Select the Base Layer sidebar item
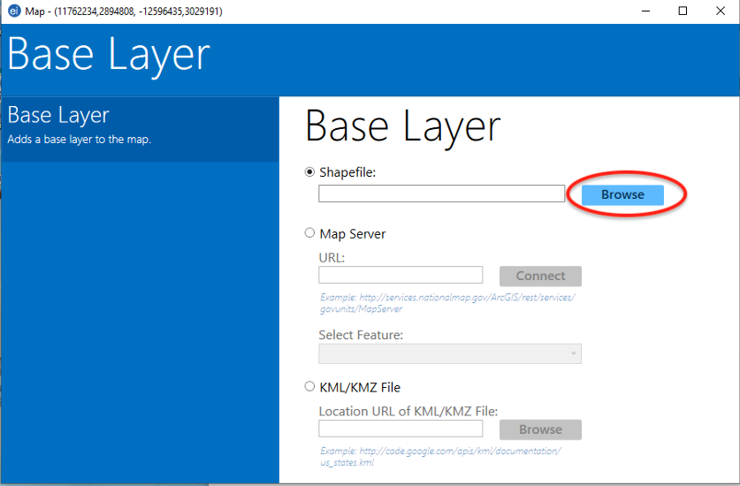740x486 pixels. (141, 129)
